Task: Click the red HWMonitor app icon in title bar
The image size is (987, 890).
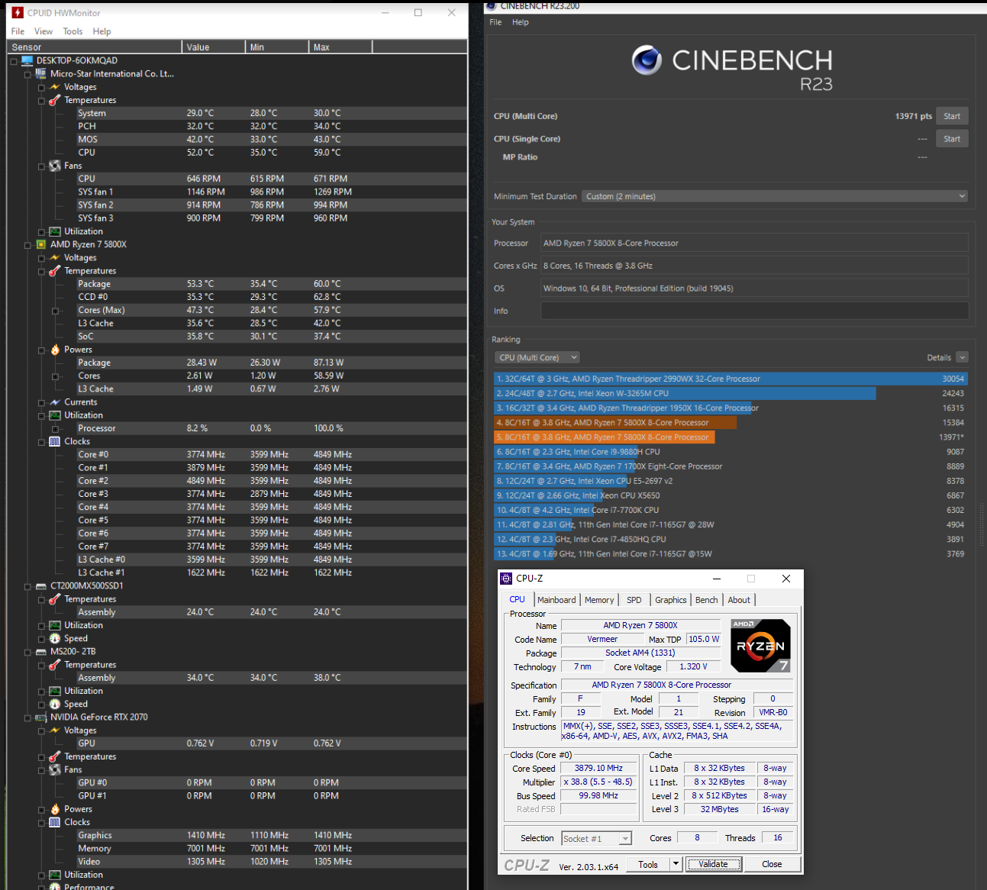Action: (x=18, y=13)
